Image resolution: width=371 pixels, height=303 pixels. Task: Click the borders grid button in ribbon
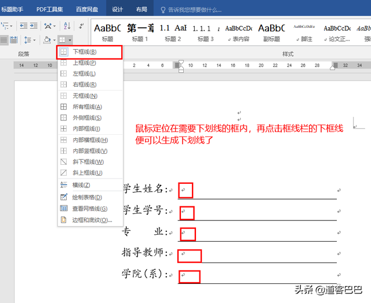pos(63,40)
